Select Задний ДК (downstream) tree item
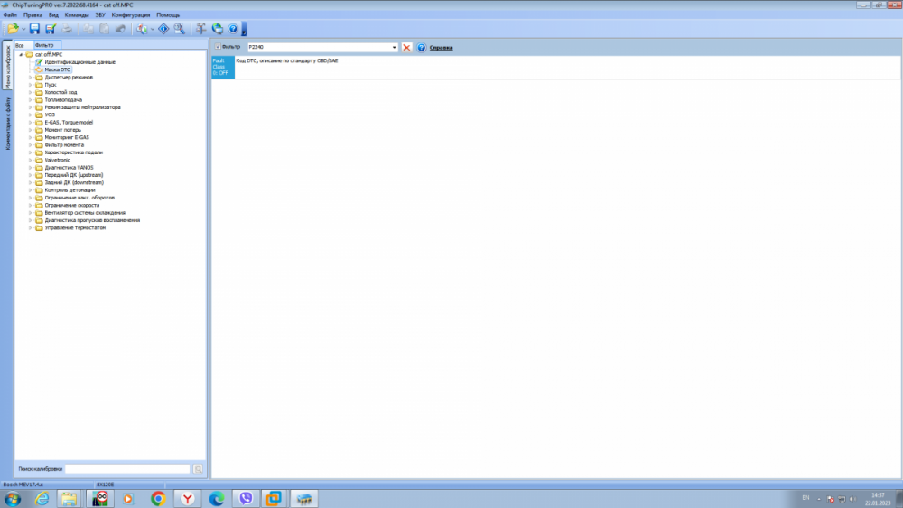903x508 pixels. point(74,182)
